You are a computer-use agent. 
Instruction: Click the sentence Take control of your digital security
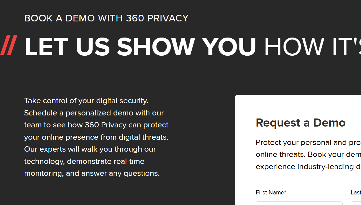(86, 101)
